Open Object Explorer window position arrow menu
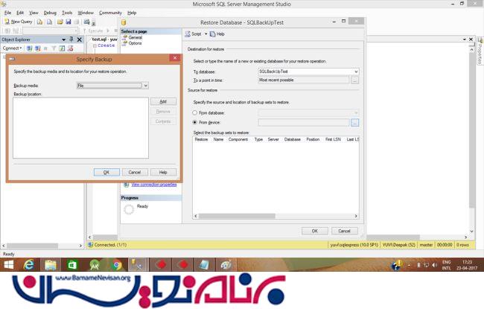The height and width of the screenshot is (309, 484). (x=63, y=39)
